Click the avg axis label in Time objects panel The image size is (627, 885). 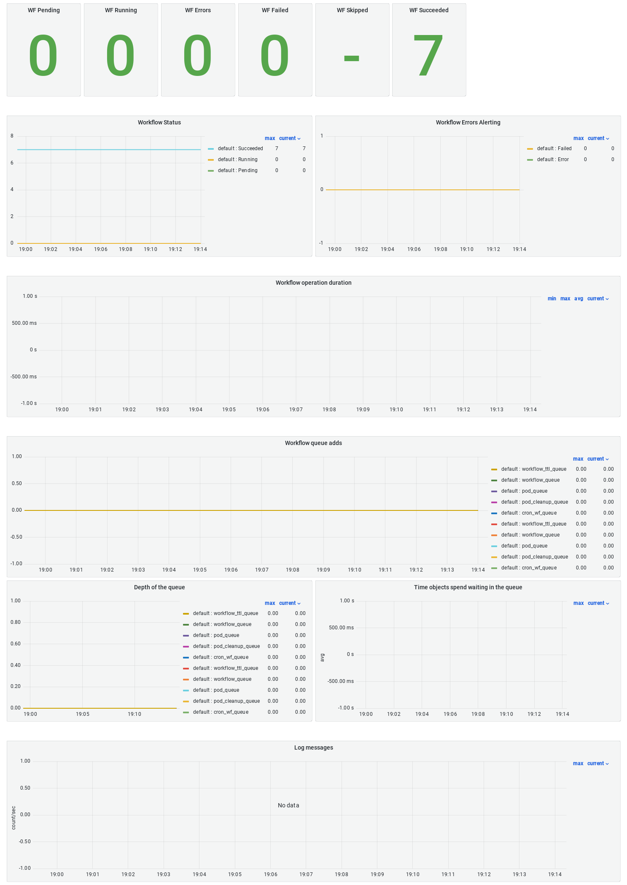322,657
